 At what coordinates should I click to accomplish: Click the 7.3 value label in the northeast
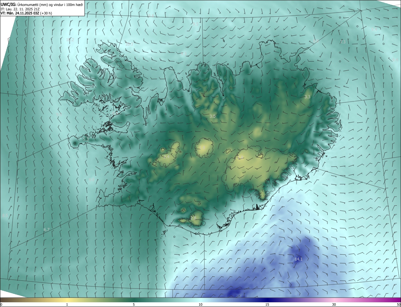tap(343, 42)
